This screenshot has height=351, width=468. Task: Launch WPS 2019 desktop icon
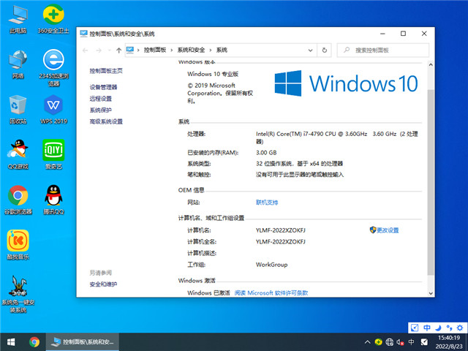53,110
